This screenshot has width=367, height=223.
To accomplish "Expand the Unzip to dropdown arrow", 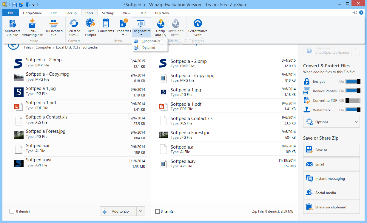I will [x=356, y=49].
